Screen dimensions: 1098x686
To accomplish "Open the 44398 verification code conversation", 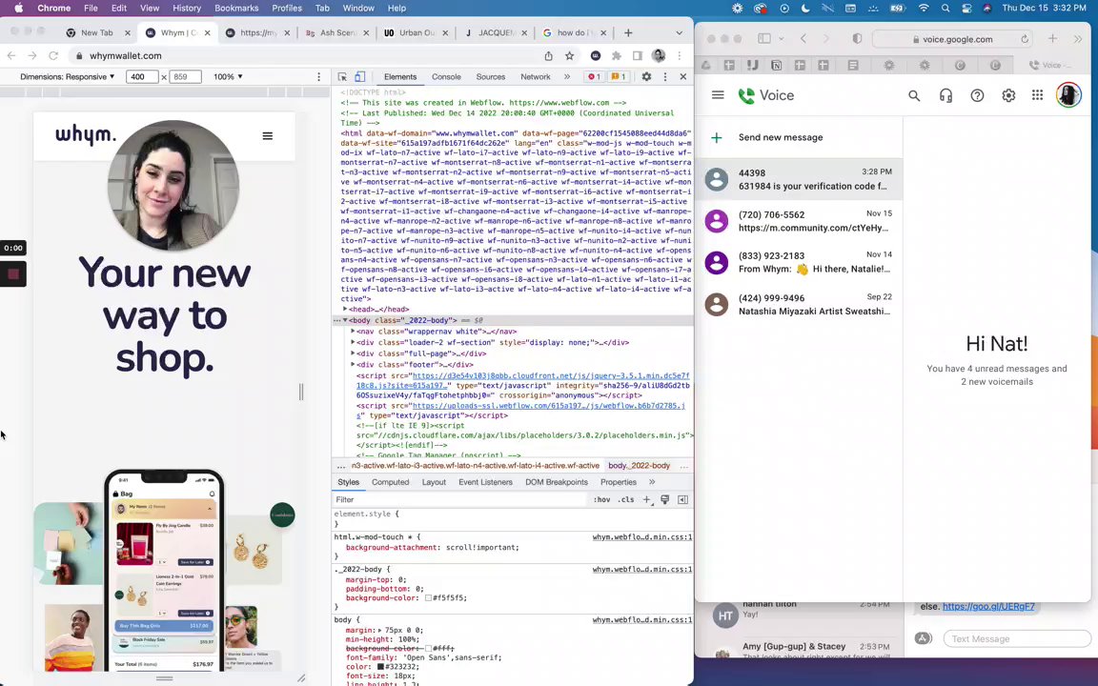I will coord(799,179).
